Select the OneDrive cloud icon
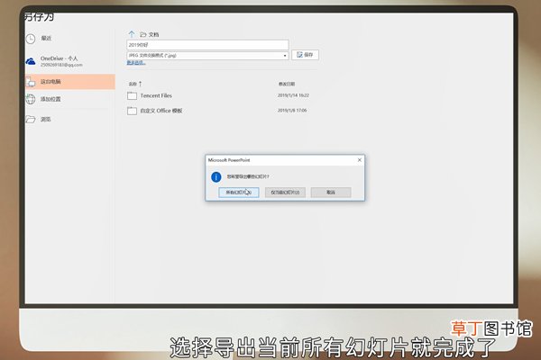Screen dimensions: 541x360 (x=31, y=61)
